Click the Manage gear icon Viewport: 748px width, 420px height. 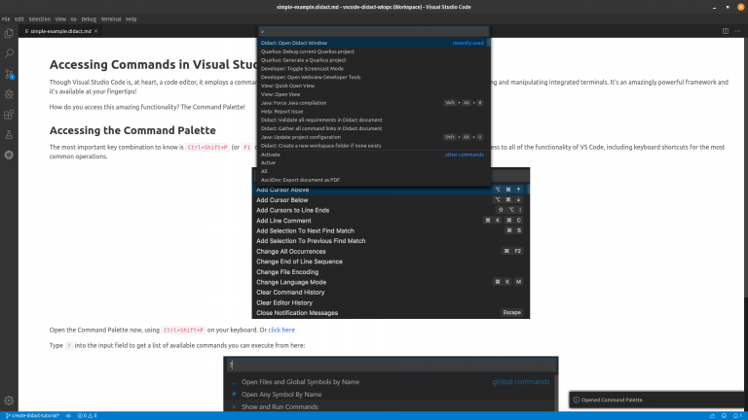point(9,400)
